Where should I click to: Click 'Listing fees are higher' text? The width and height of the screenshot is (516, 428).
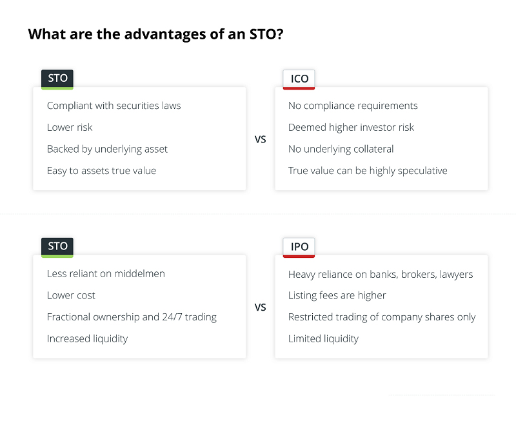coord(337,295)
